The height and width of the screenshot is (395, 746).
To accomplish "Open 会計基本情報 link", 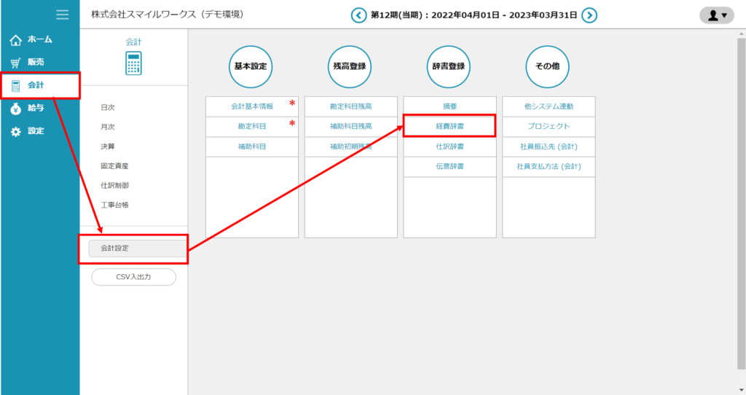I will 252,106.
